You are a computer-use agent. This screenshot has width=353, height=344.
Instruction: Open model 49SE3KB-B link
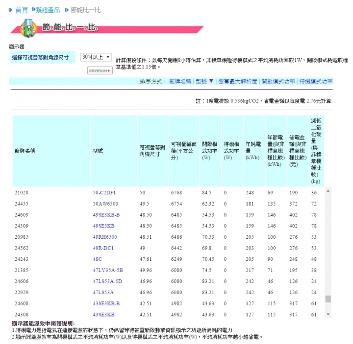tap(106, 215)
